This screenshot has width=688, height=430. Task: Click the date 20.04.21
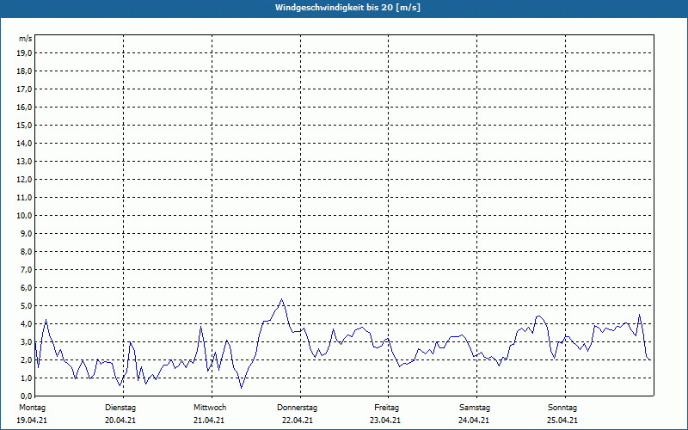click(120, 421)
